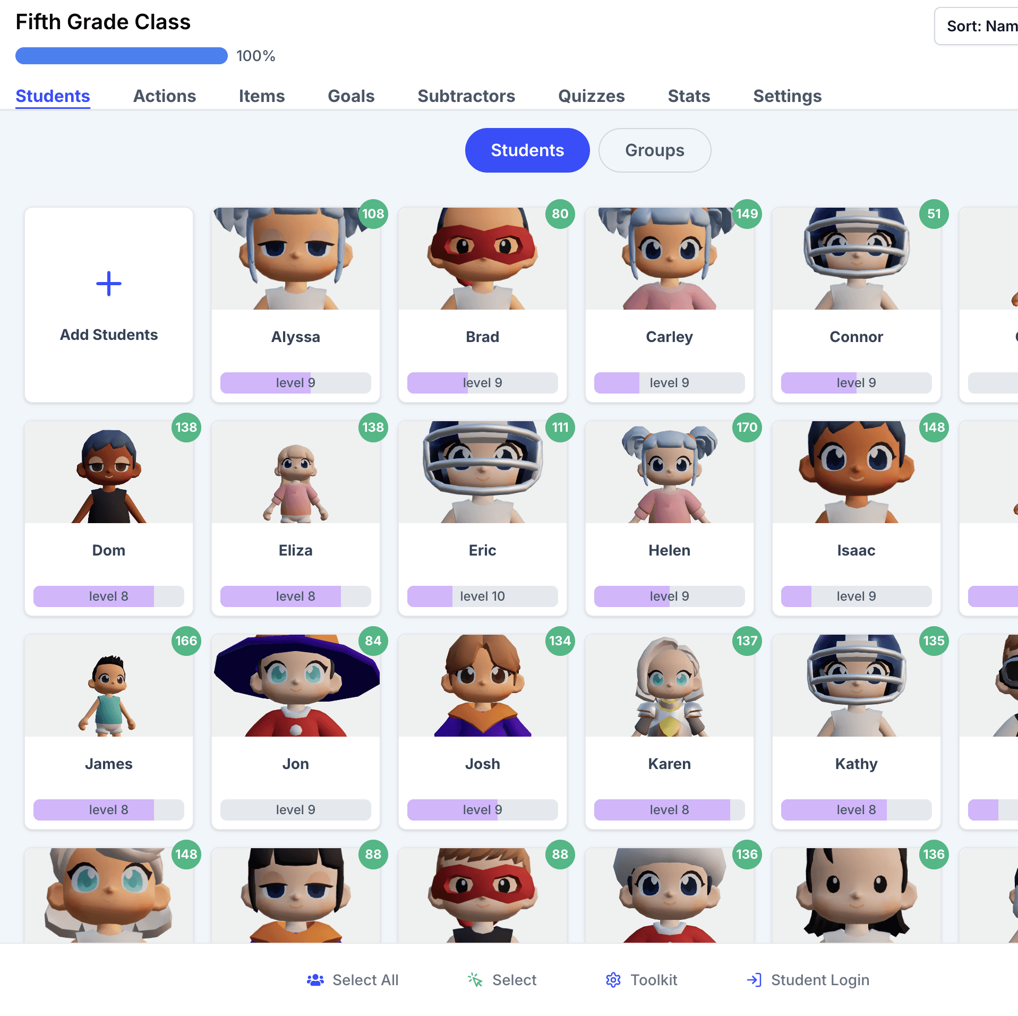Go to the Subtractors tab
The image size is (1018, 1016).
coord(466,96)
